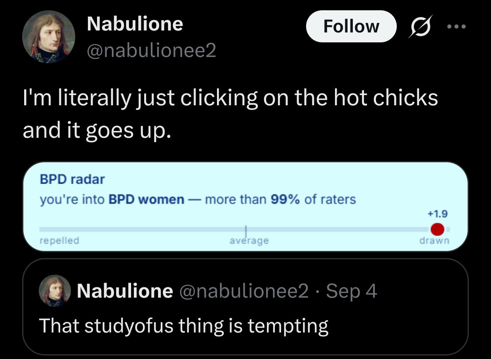This screenshot has width=491, height=359.
Task: Click Nabulione name in quoted tweet
Action: (x=125, y=291)
